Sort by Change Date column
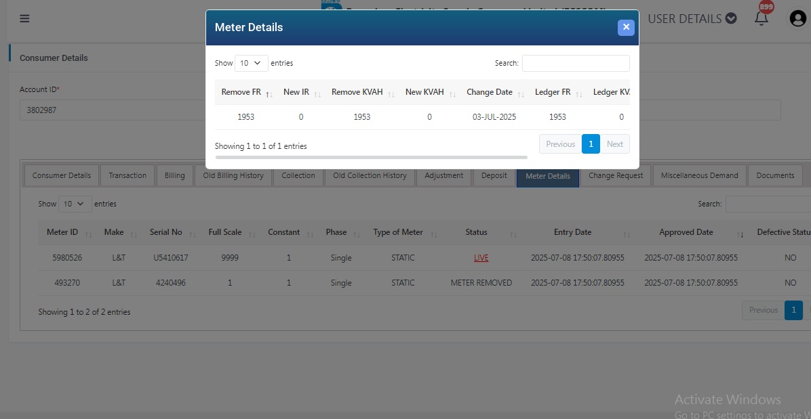 (494, 92)
